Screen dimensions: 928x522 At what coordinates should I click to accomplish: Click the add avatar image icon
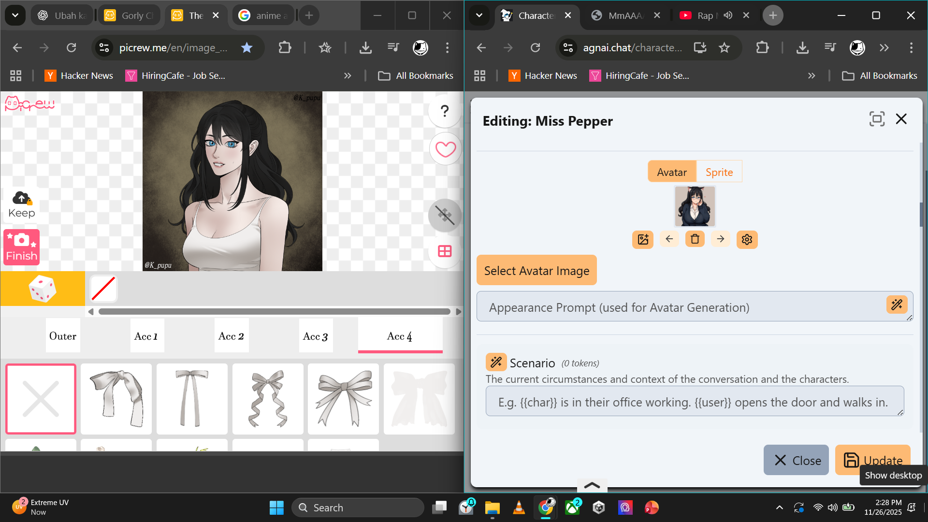[643, 239]
